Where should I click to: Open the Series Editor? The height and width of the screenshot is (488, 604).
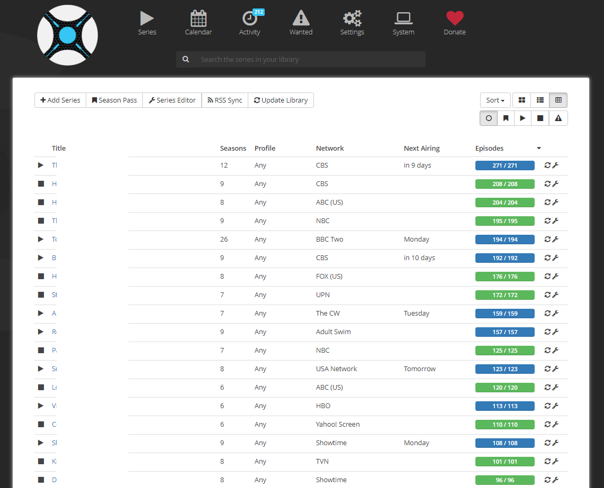click(172, 100)
